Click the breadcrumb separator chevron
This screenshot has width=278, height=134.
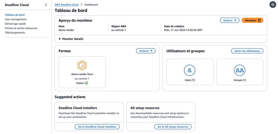pyautogui.click(x=81, y=5)
